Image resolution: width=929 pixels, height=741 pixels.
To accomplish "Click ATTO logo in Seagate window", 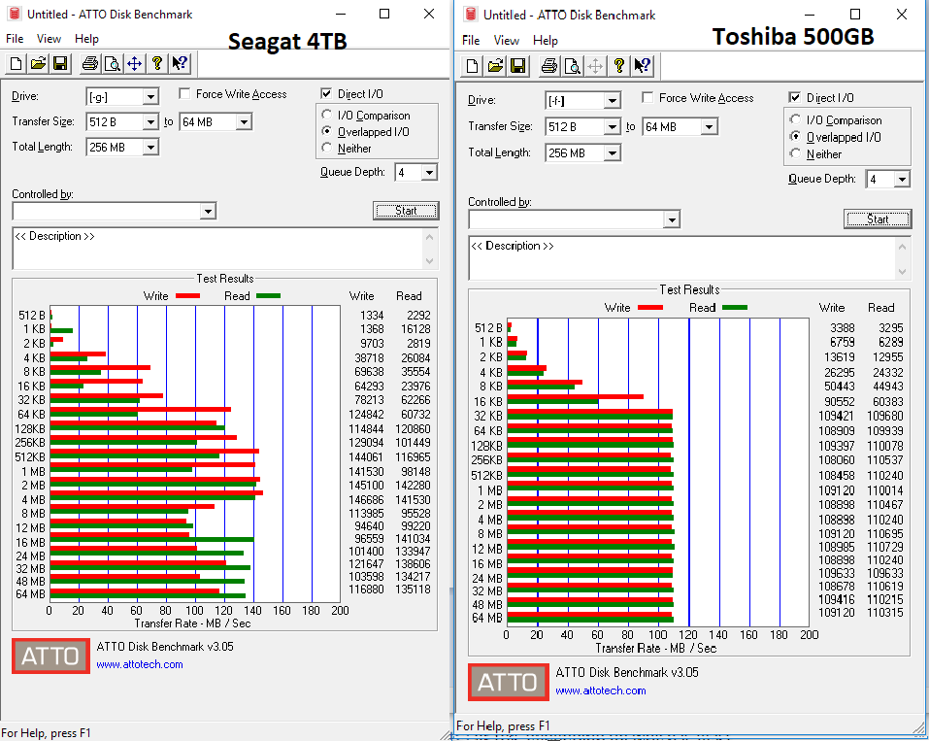I will [50, 656].
